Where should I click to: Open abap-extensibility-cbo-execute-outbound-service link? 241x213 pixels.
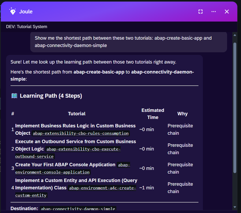click(84, 149)
